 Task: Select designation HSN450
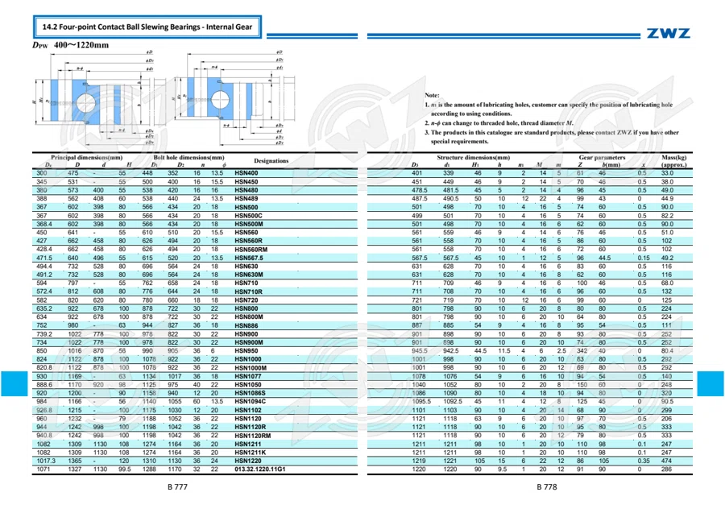246,182
